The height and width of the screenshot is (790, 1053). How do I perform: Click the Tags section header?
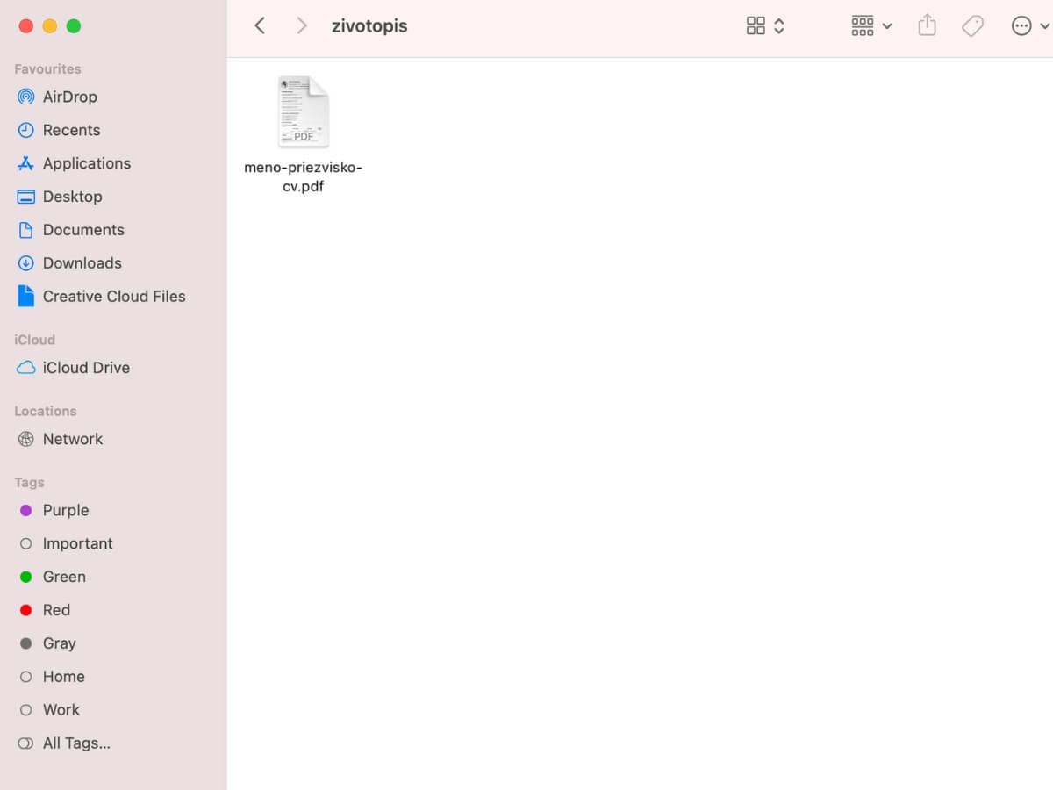(x=29, y=482)
